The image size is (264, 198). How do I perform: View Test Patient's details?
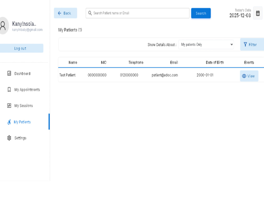click(249, 76)
